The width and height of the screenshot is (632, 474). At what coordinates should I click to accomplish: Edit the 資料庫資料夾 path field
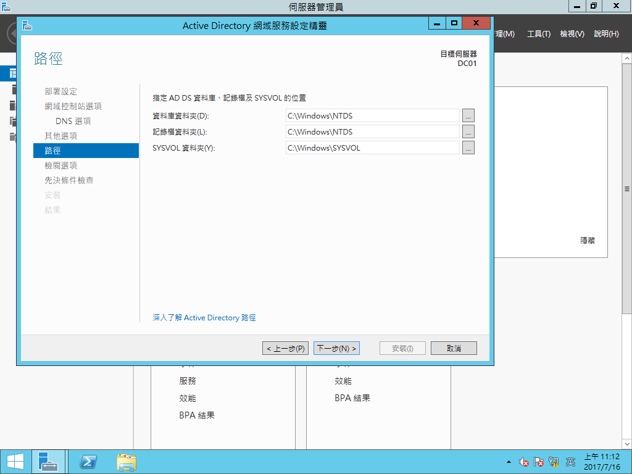(372, 115)
